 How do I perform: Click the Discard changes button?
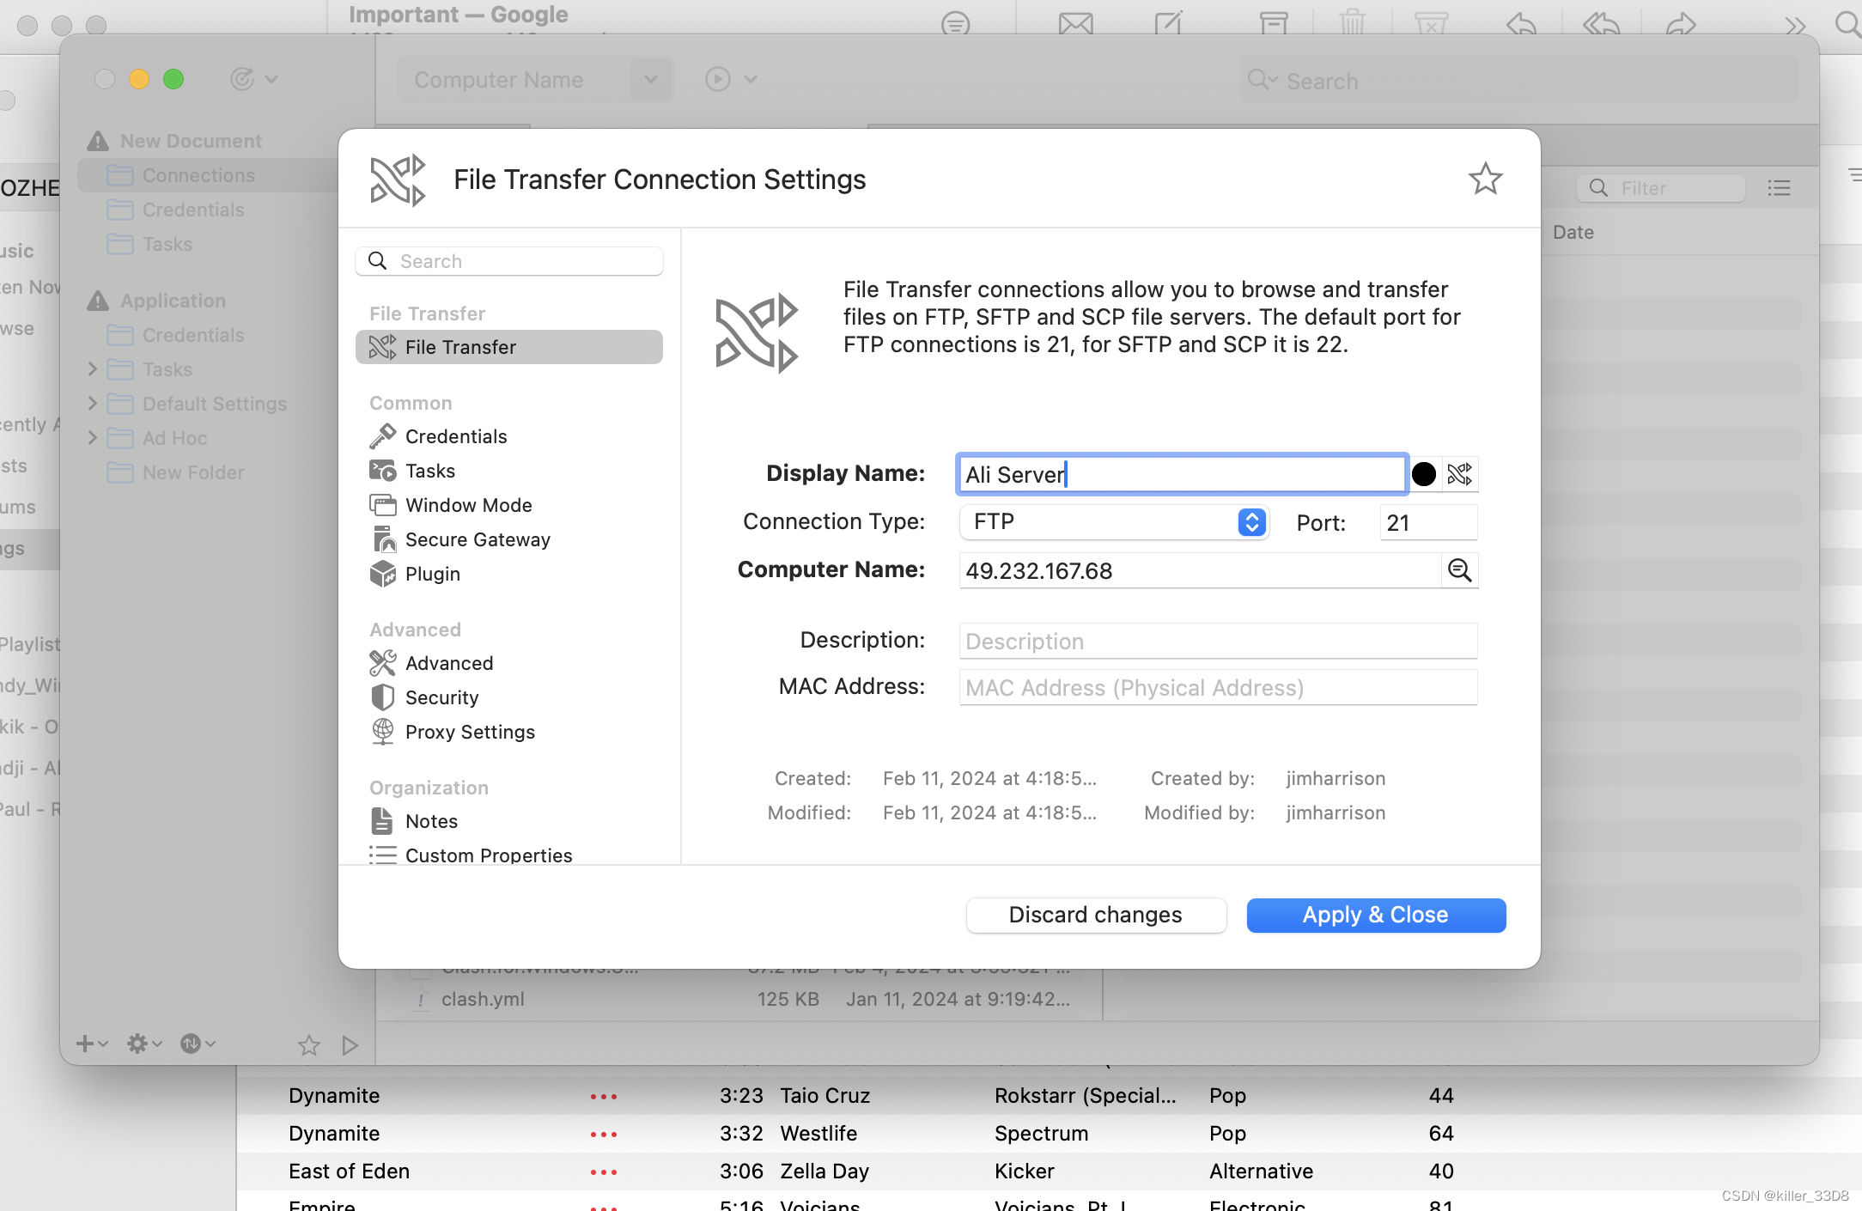point(1095,915)
